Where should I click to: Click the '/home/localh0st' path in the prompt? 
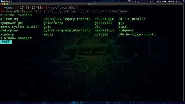[x=62, y=8]
